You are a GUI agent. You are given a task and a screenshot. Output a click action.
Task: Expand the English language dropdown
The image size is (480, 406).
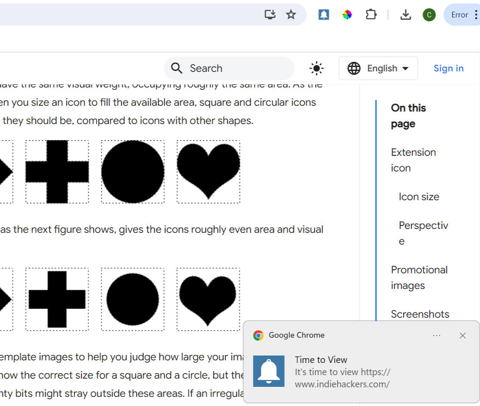378,68
